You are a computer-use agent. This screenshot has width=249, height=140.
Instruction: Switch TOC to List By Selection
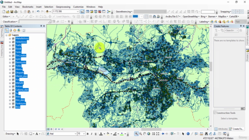coord(19,30)
